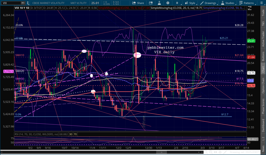Click the SMA50 line label on chart
The height and width of the screenshot is (155, 266).
(x=20, y=79)
